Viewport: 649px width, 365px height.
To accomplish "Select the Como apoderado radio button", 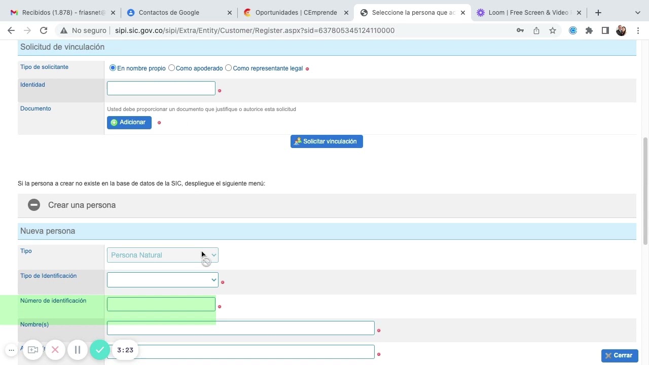I will click(x=171, y=68).
